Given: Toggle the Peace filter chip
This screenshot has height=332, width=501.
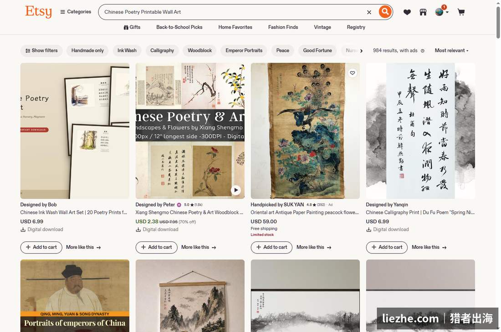Looking at the screenshot, I should tap(283, 50).
